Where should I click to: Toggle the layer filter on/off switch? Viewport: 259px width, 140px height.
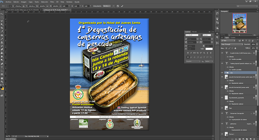[257, 40]
